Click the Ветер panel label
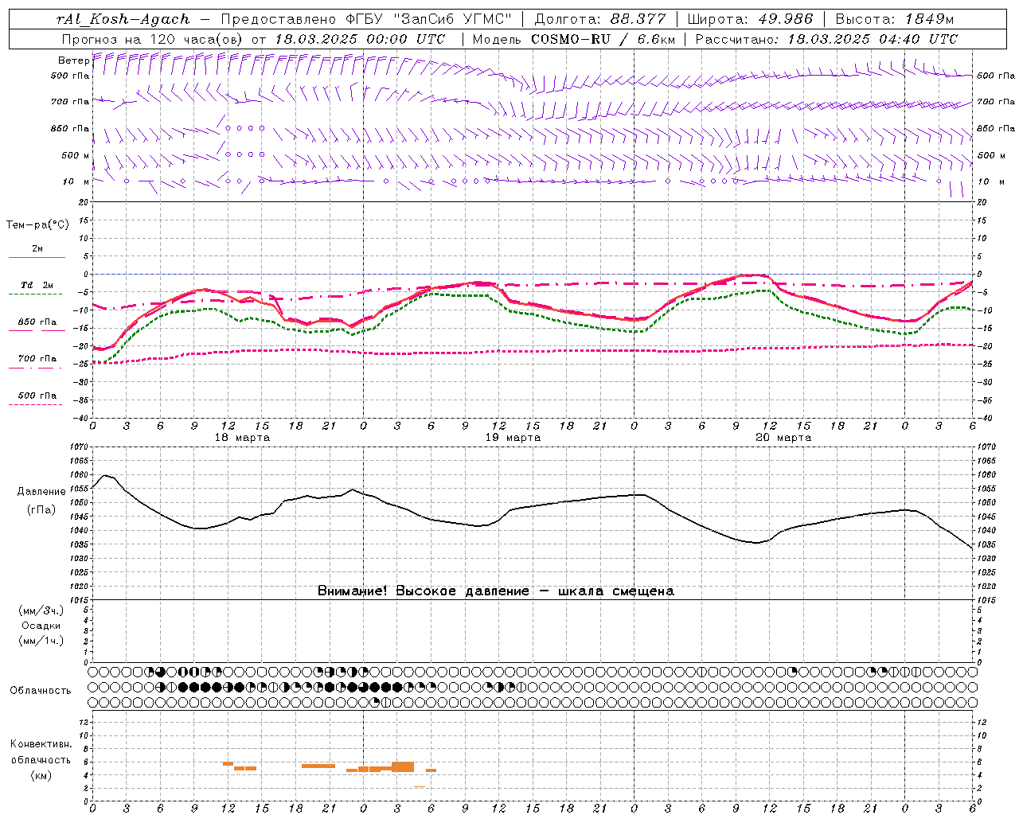 coord(73,60)
